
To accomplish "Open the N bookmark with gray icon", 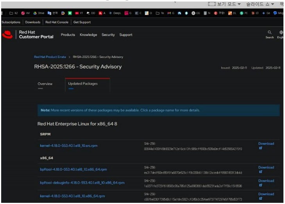I will tap(207, 13).
